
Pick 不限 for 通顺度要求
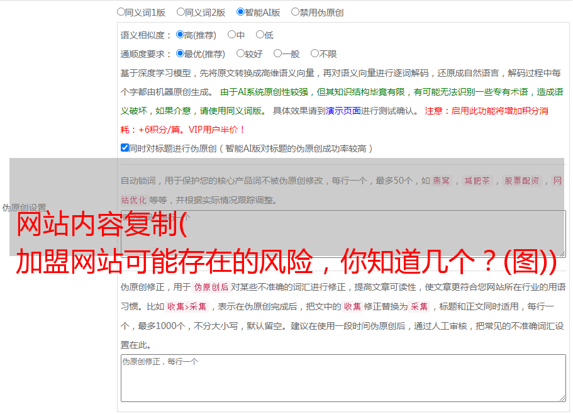pos(314,53)
